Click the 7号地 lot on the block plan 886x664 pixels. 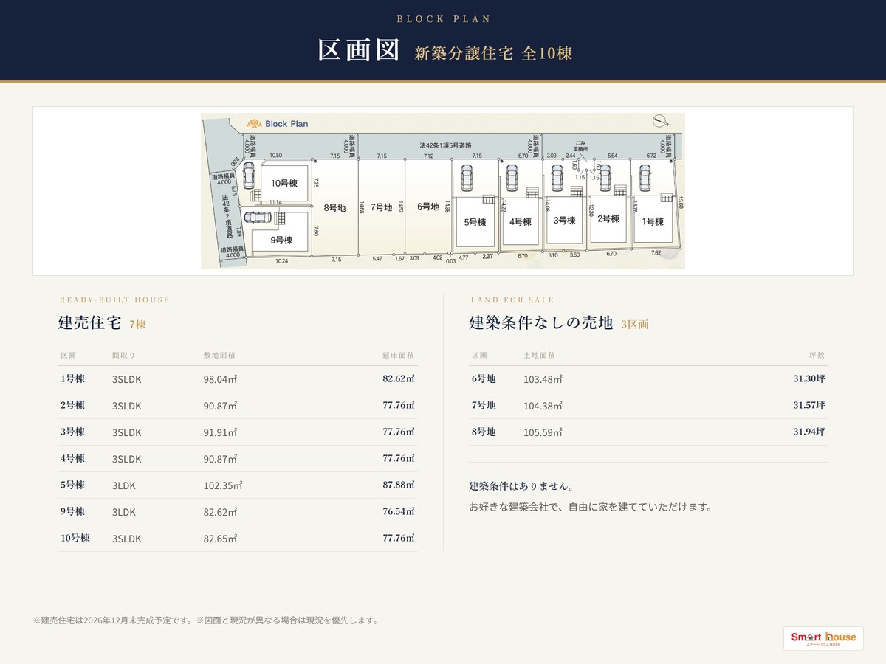382,207
